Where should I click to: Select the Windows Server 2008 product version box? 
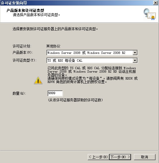click(92, 53)
